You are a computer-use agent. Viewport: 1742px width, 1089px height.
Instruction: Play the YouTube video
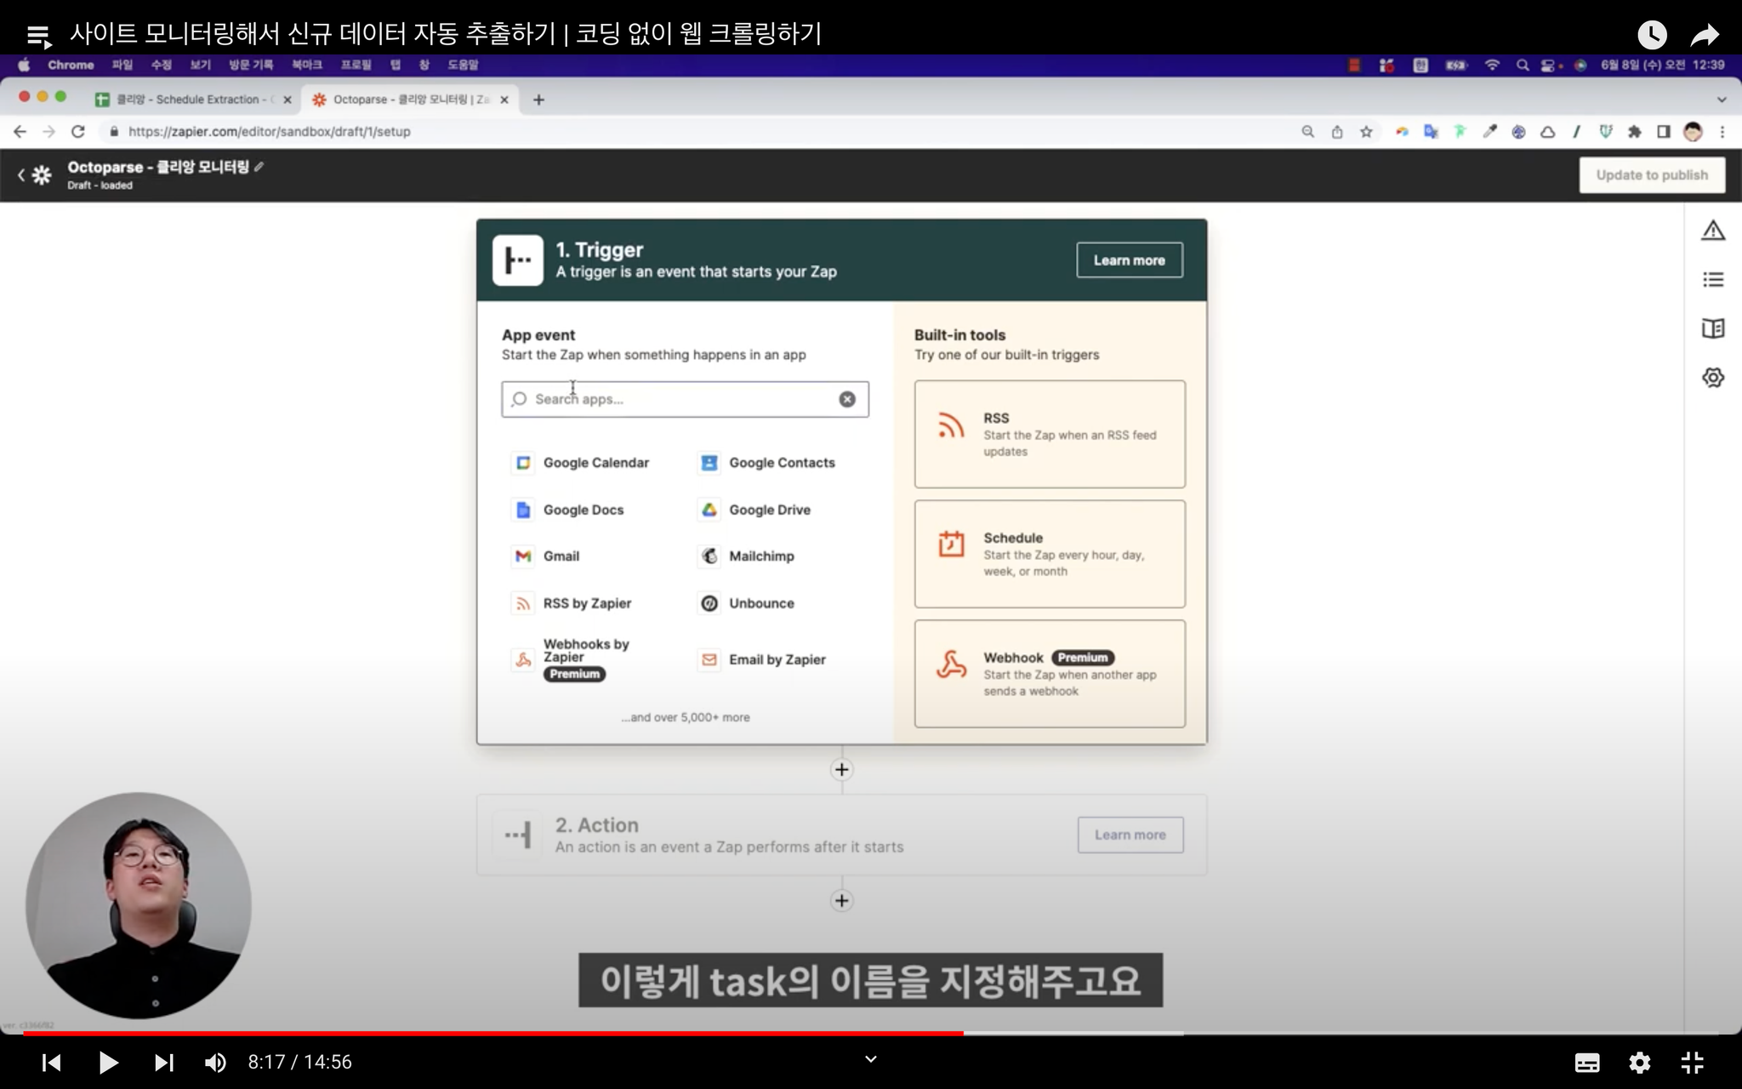[107, 1063]
